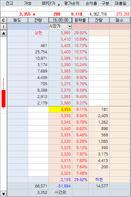The width and height of the screenshot is (131, 197).
Task: Click the 매수 column header
Action: pyautogui.click(x=120, y=20)
